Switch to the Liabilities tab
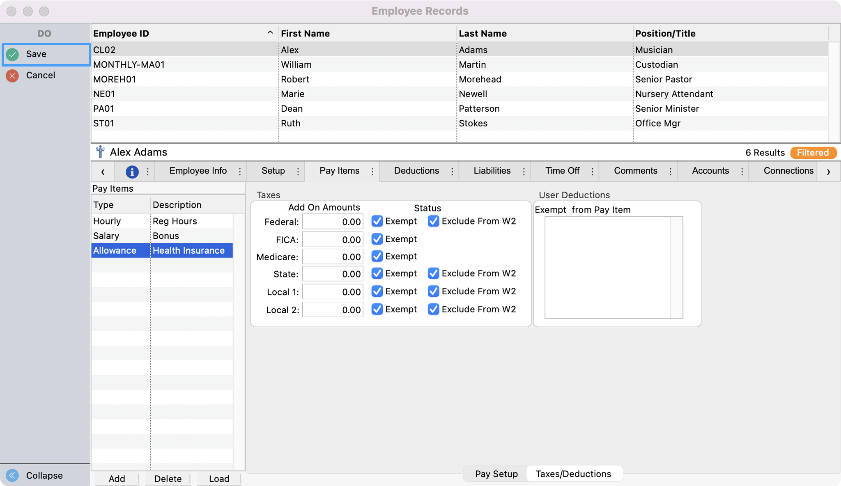 pos(492,171)
